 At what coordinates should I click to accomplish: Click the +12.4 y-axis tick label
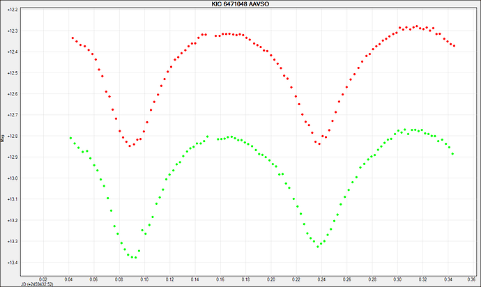pos(13,52)
